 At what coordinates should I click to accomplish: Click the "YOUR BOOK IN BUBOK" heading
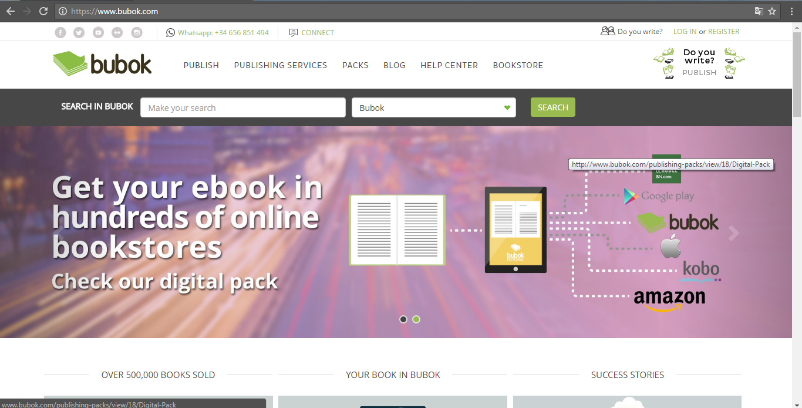tap(393, 375)
